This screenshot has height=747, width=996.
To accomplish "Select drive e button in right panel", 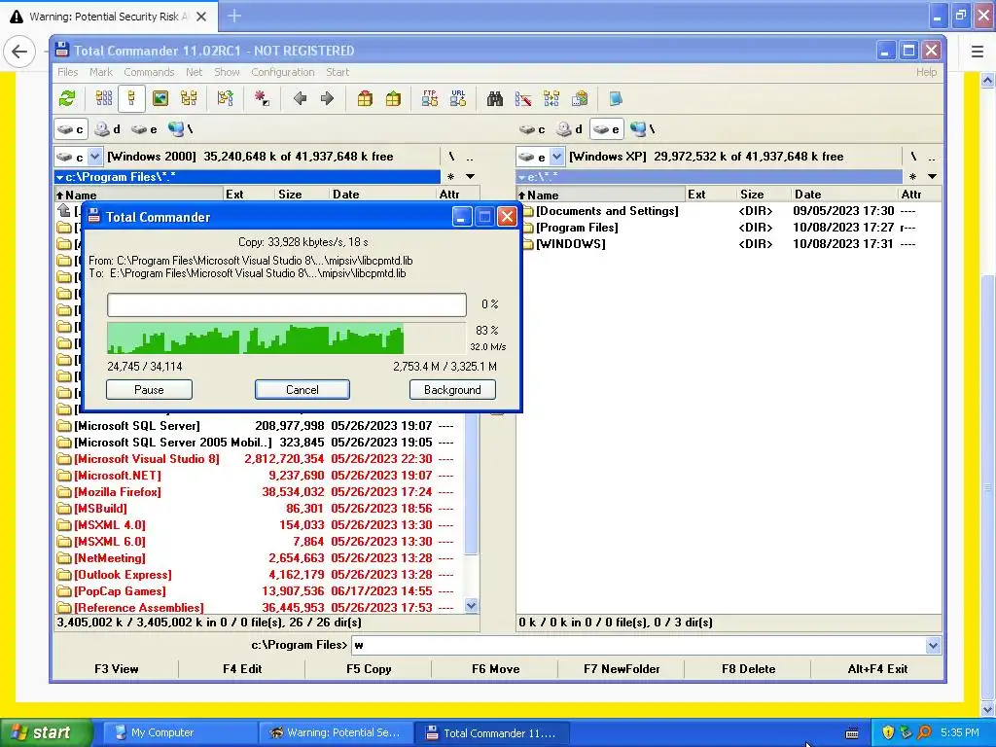I will (x=607, y=129).
